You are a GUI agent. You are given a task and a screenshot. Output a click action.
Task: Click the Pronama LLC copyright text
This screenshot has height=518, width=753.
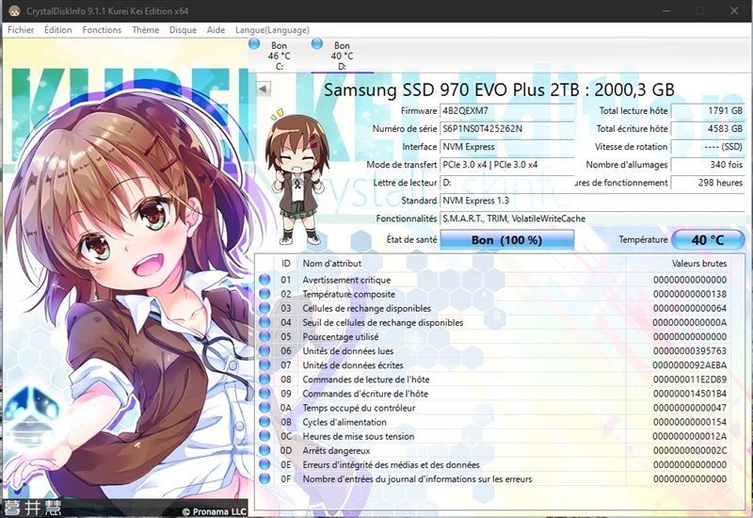215,511
